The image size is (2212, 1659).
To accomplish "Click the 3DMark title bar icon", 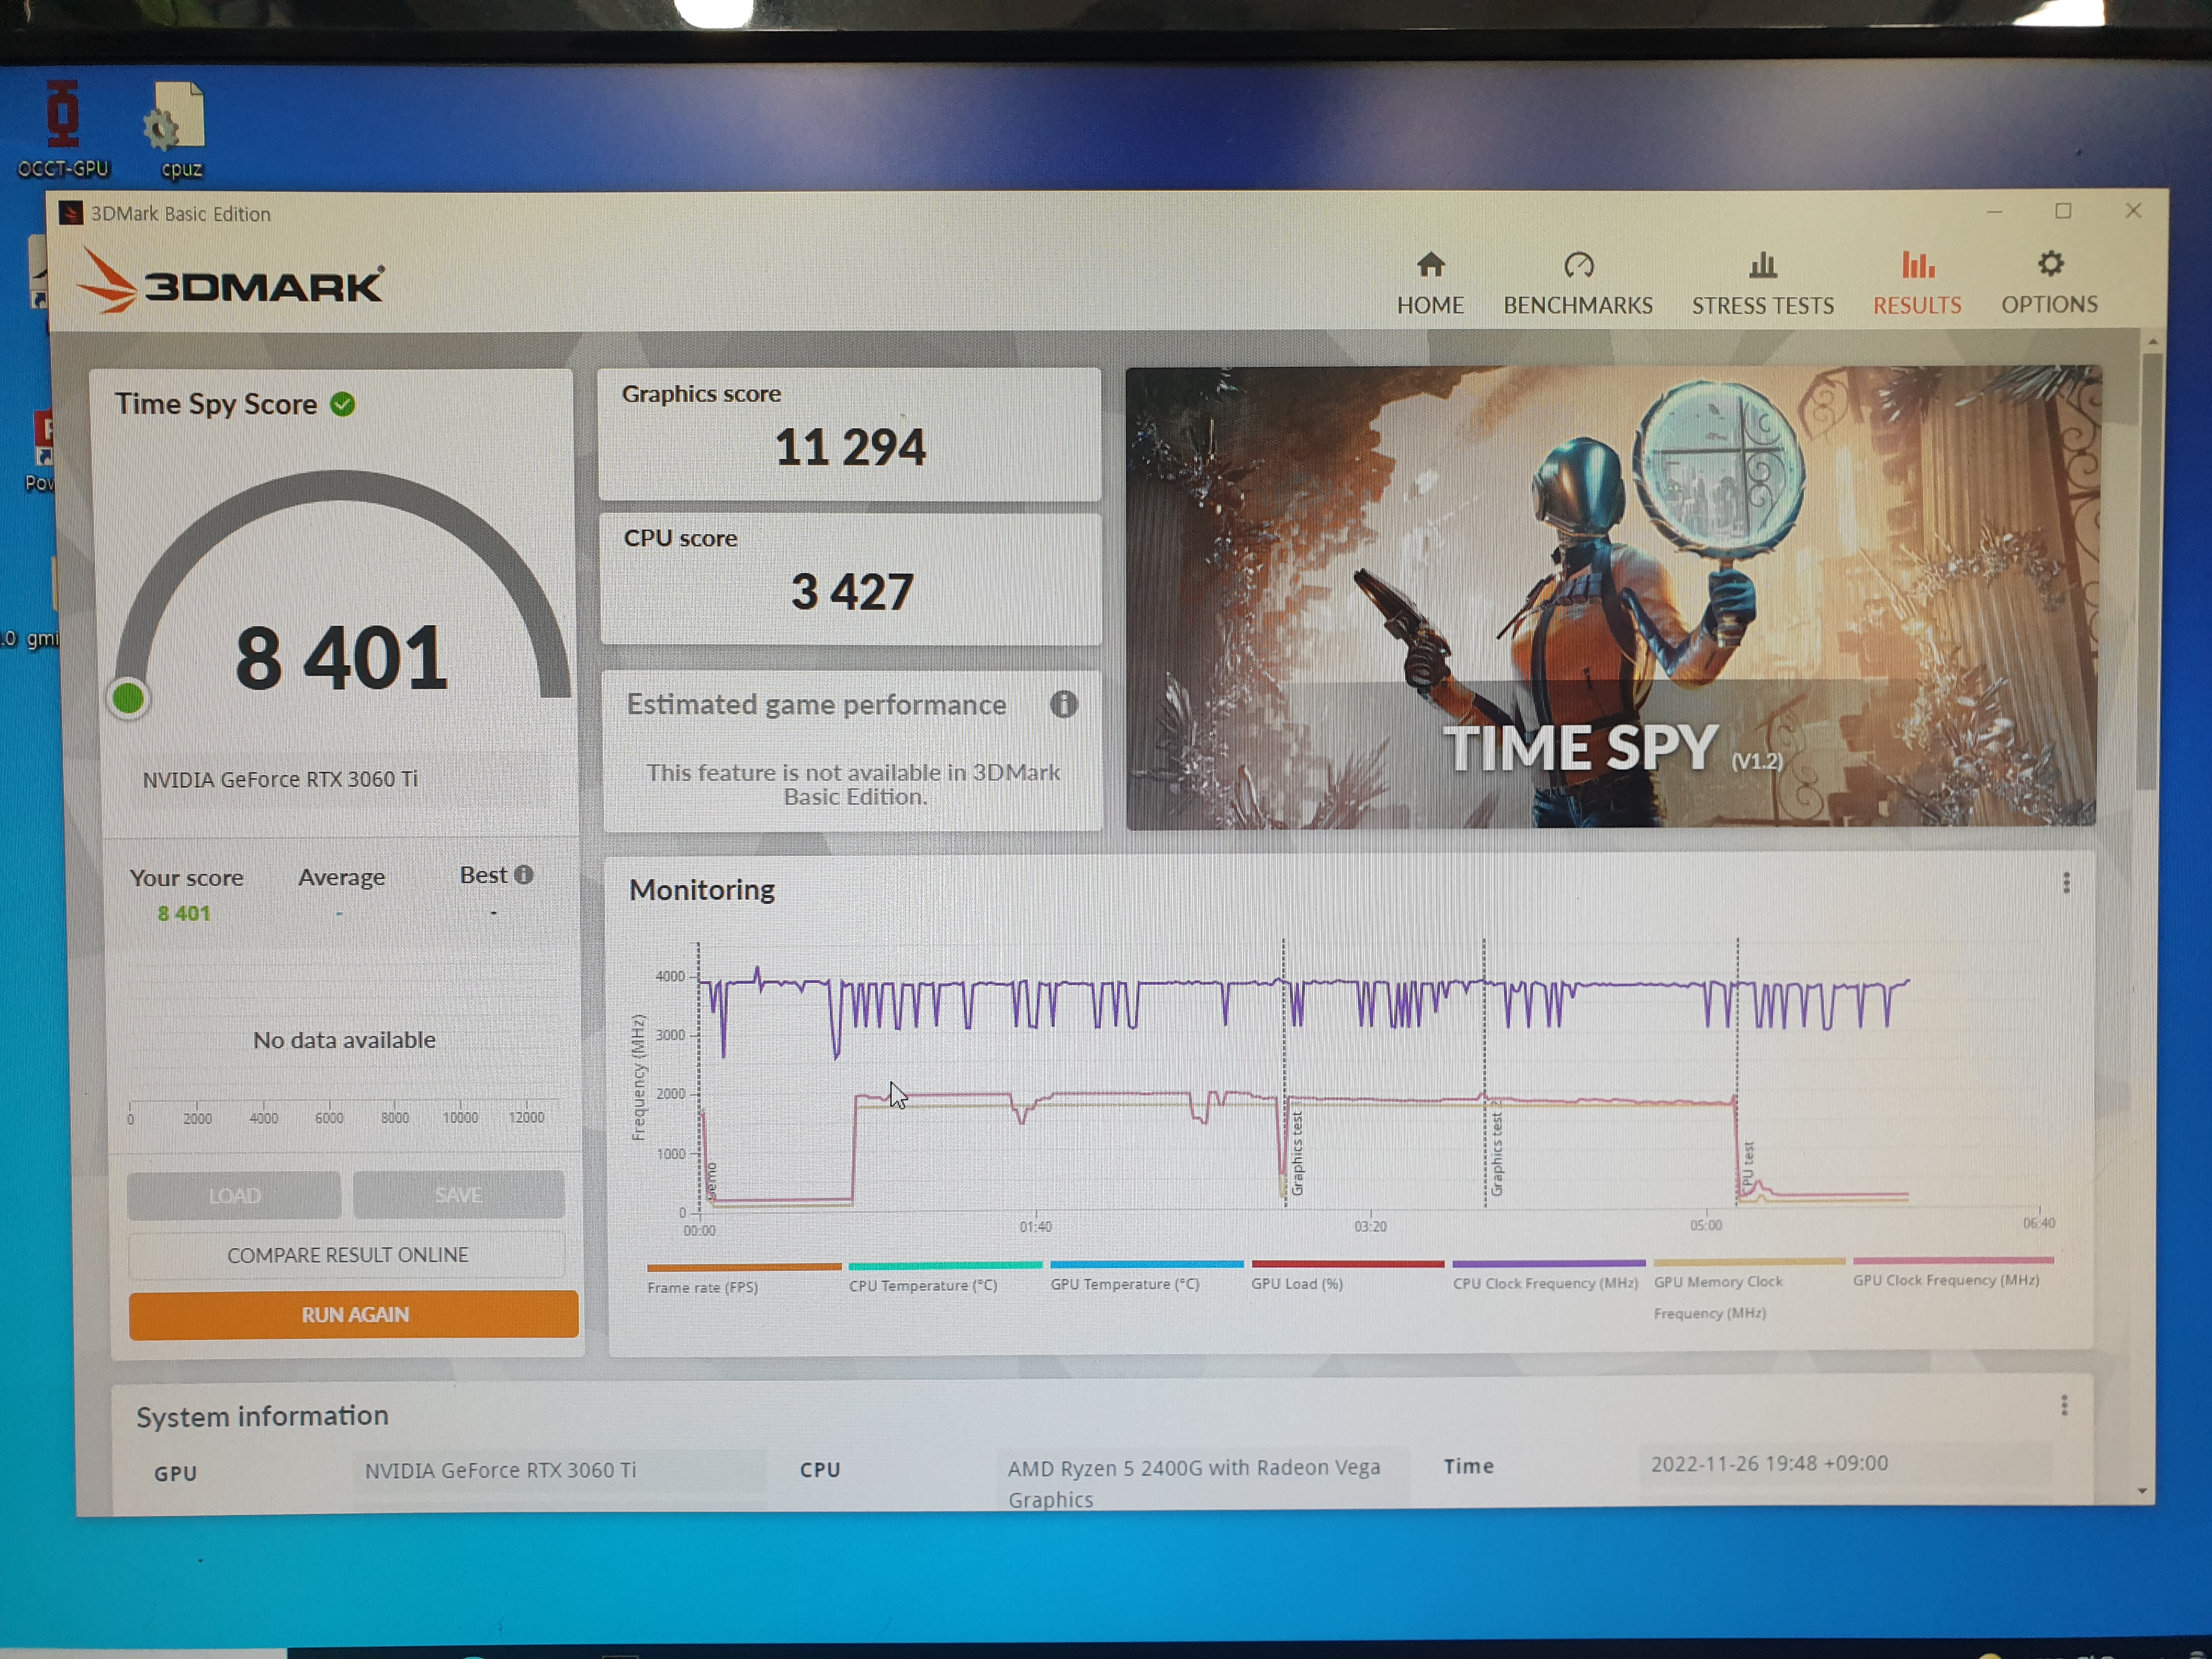I will pyautogui.click(x=70, y=213).
